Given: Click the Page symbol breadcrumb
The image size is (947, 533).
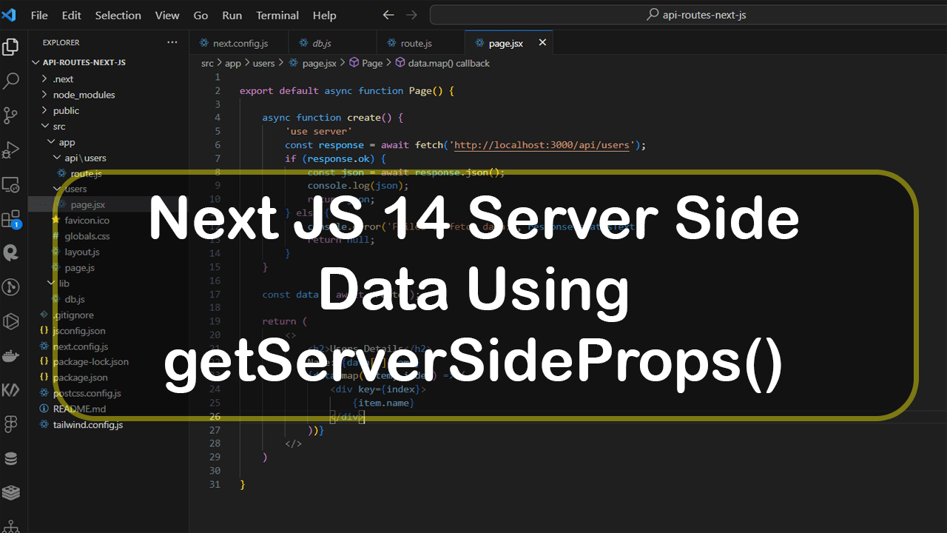Looking at the screenshot, I should tap(366, 64).
